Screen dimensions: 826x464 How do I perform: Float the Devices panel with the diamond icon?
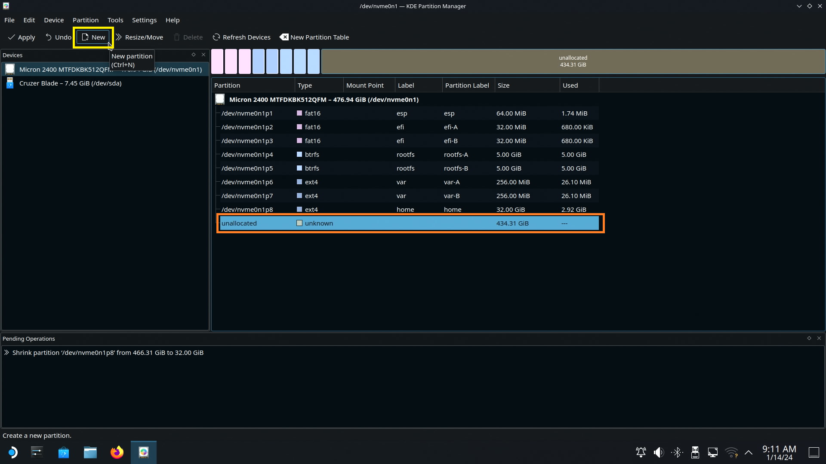(x=194, y=55)
